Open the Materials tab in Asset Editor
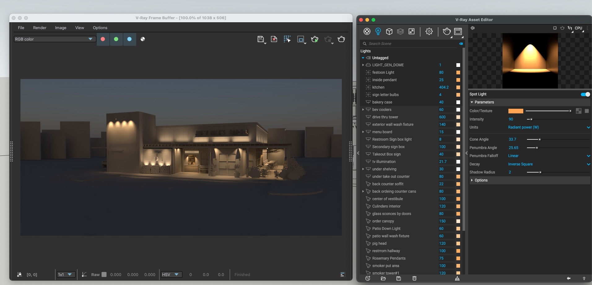The width and height of the screenshot is (592, 285). click(367, 31)
